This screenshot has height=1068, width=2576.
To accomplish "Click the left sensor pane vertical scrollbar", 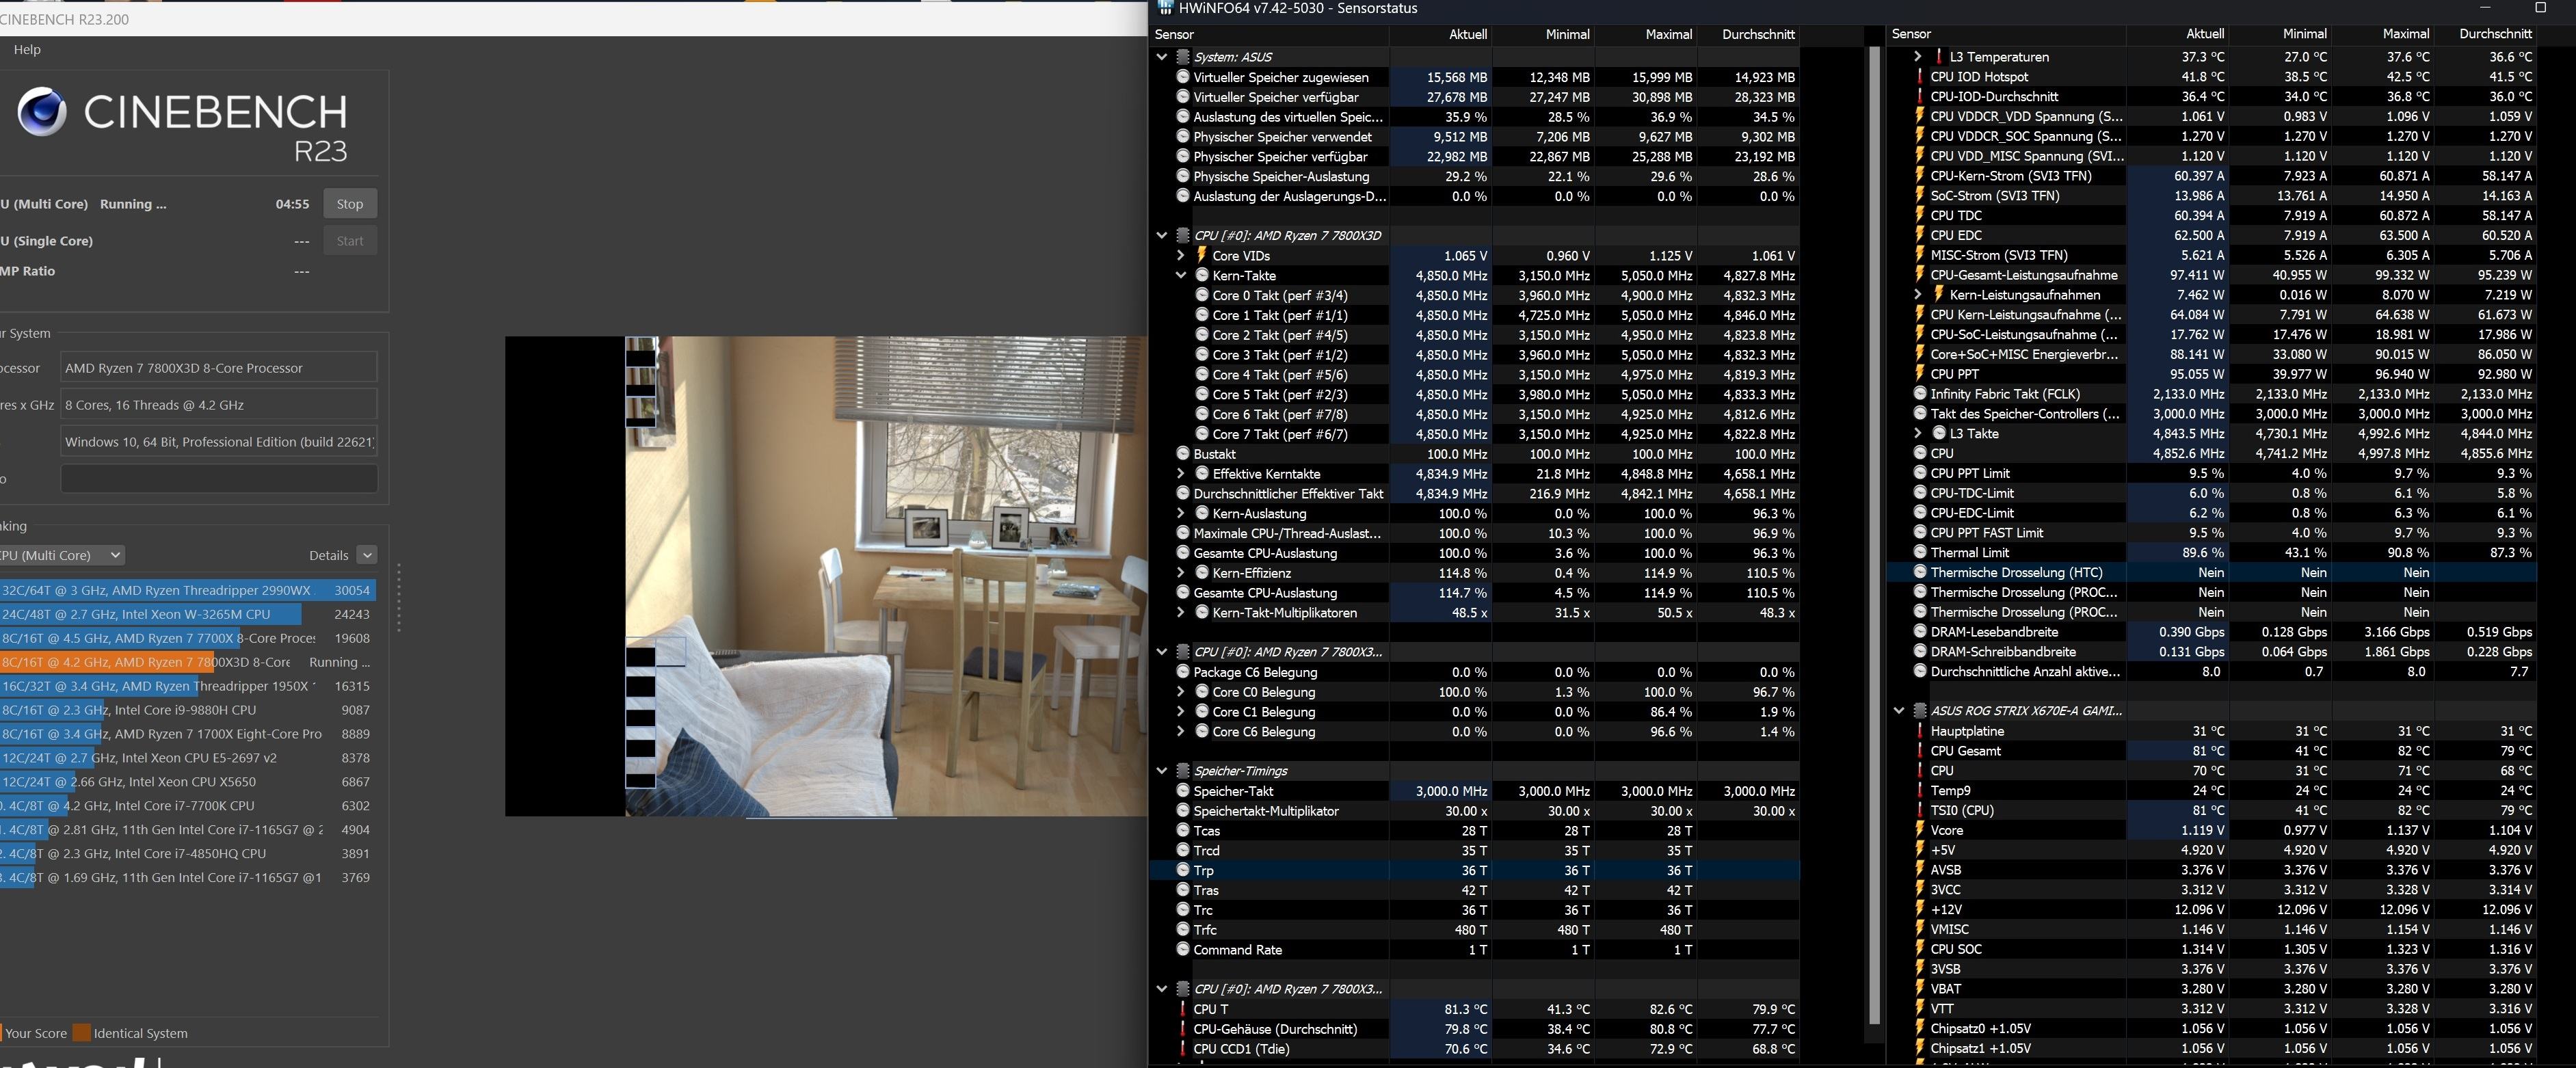I will pyautogui.click(x=1875, y=535).
